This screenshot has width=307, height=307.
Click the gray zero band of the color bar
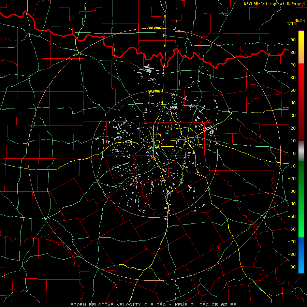click(x=301, y=151)
